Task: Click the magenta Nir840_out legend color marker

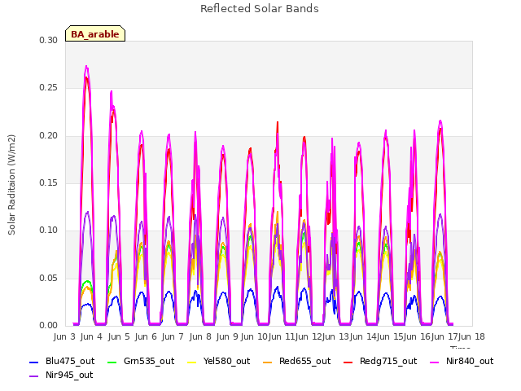Action: (x=435, y=362)
